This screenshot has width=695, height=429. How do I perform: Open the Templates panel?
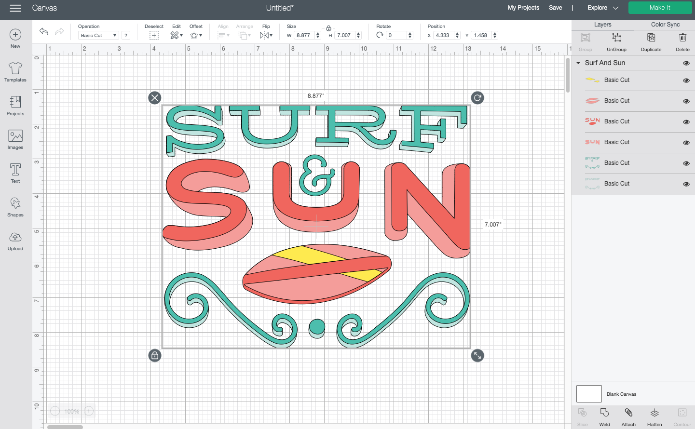tap(15, 72)
